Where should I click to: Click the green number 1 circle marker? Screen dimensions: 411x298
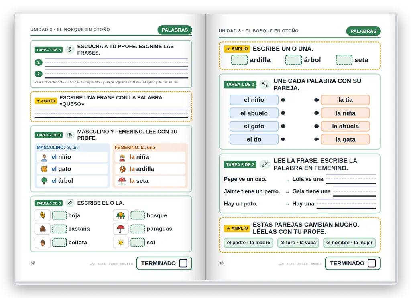click(x=39, y=63)
